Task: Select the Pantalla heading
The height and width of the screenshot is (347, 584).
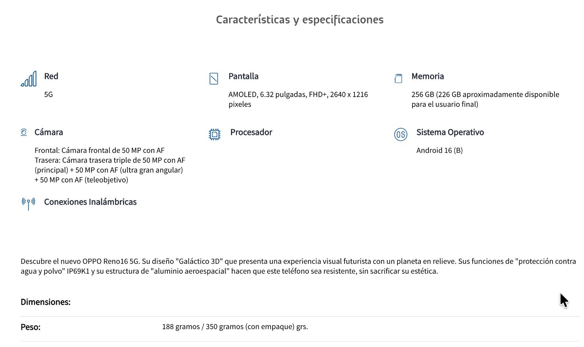Action: [x=243, y=76]
